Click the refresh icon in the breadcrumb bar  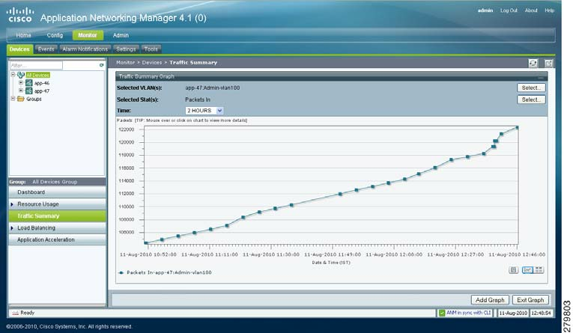(533, 64)
